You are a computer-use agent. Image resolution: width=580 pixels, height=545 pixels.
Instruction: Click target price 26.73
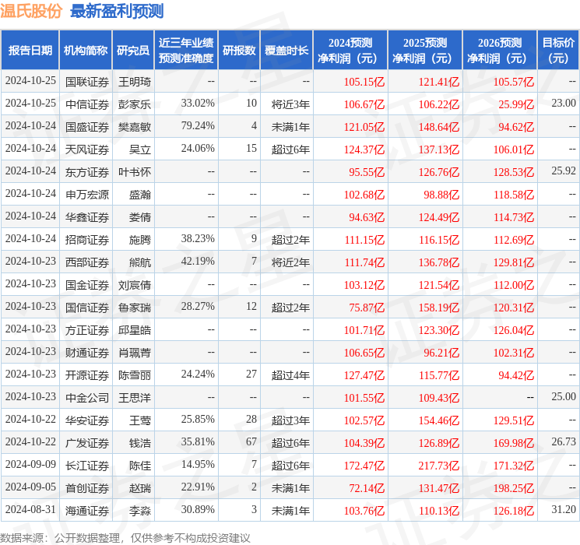[x=564, y=441]
